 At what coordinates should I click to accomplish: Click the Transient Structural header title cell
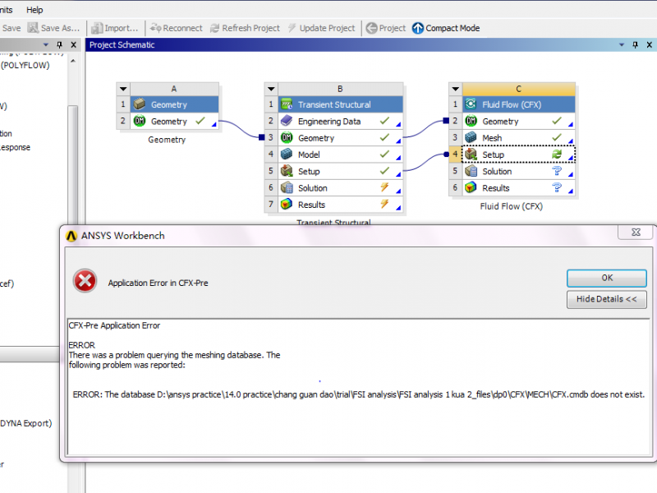(x=340, y=104)
